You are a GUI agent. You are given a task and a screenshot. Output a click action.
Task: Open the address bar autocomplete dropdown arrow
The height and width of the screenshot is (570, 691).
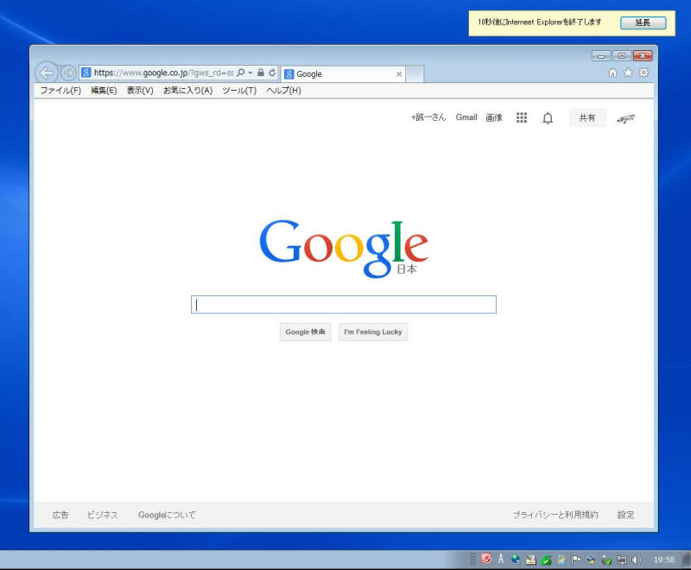point(250,73)
